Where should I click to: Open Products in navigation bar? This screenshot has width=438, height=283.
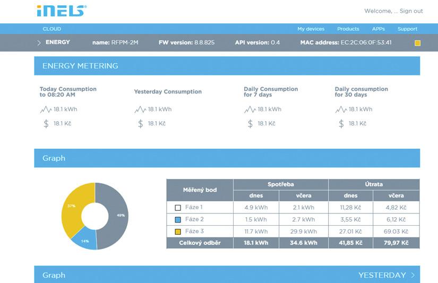pos(348,29)
